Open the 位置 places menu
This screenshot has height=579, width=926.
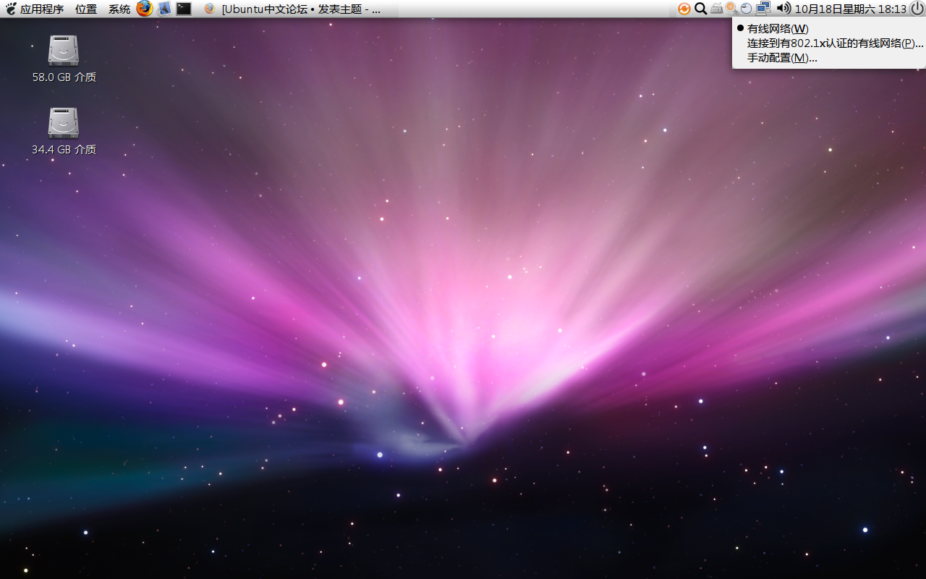[x=85, y=9]
